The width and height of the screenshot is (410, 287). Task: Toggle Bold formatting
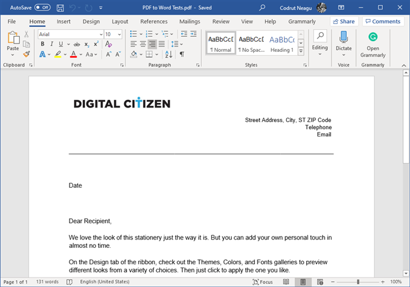click(x=42, y=44)
